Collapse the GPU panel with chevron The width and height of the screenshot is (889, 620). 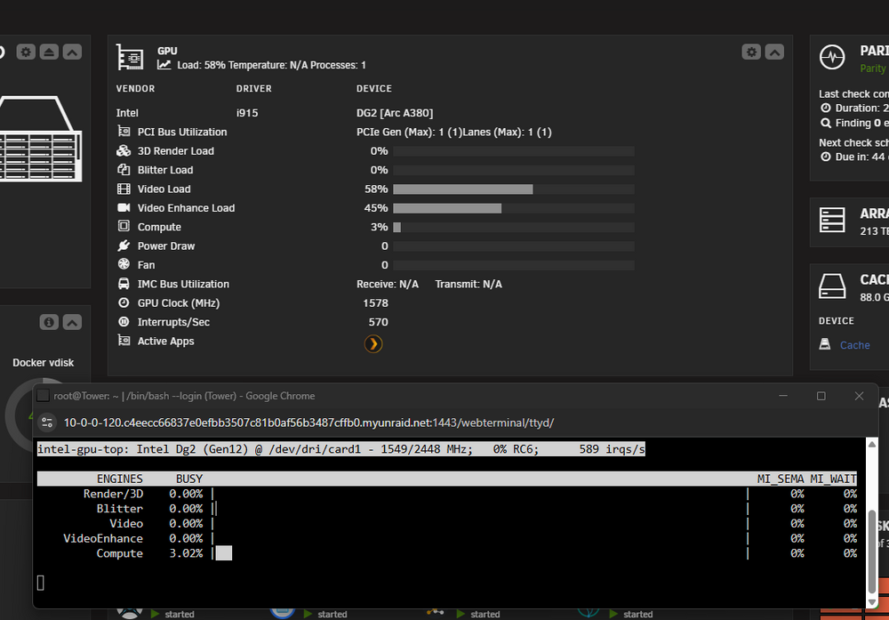click(x=774, y=52)
